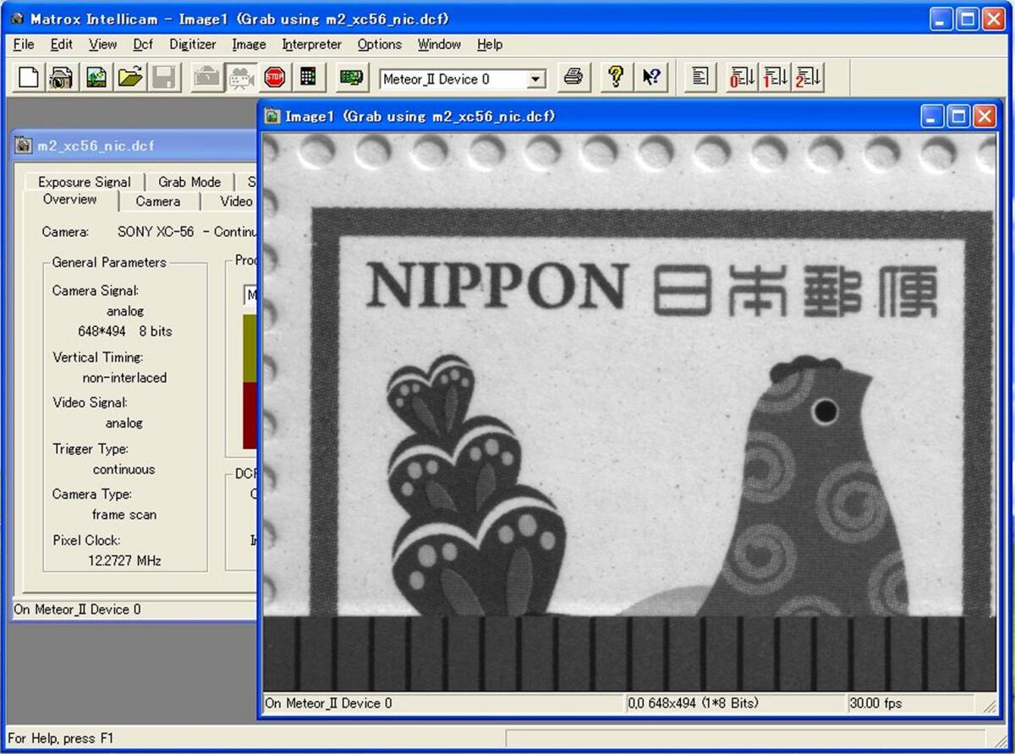Open the Window menu

[x=439, y=44]
